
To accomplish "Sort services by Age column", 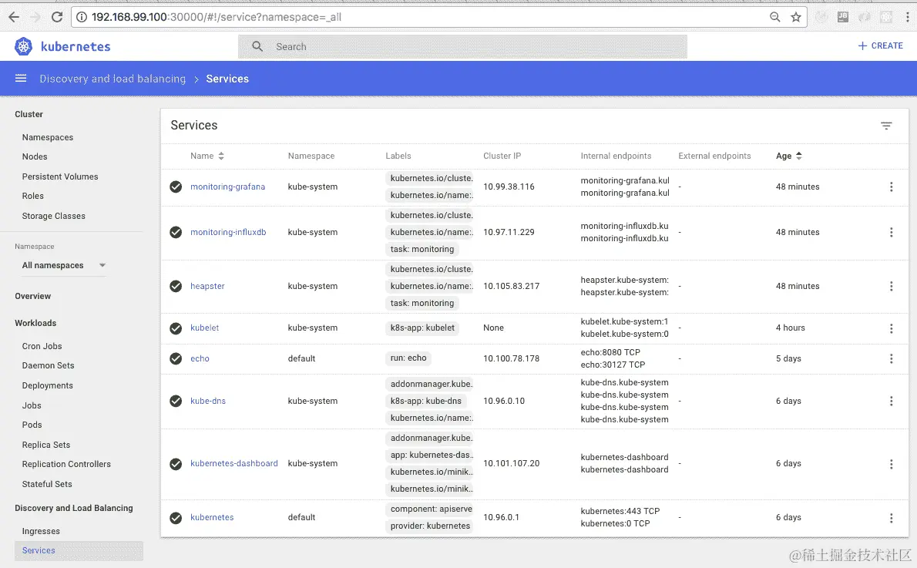I will tap(788, 156).
